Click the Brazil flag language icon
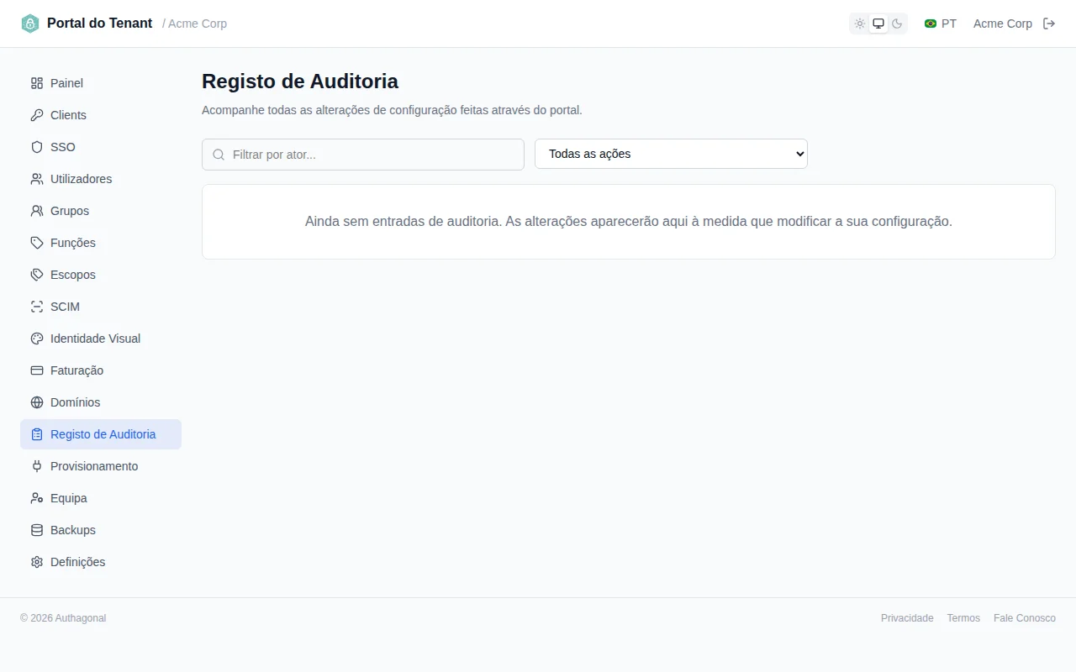Image resolution: width=1076 pixels, height=672 pixels. tap(931, 24)
